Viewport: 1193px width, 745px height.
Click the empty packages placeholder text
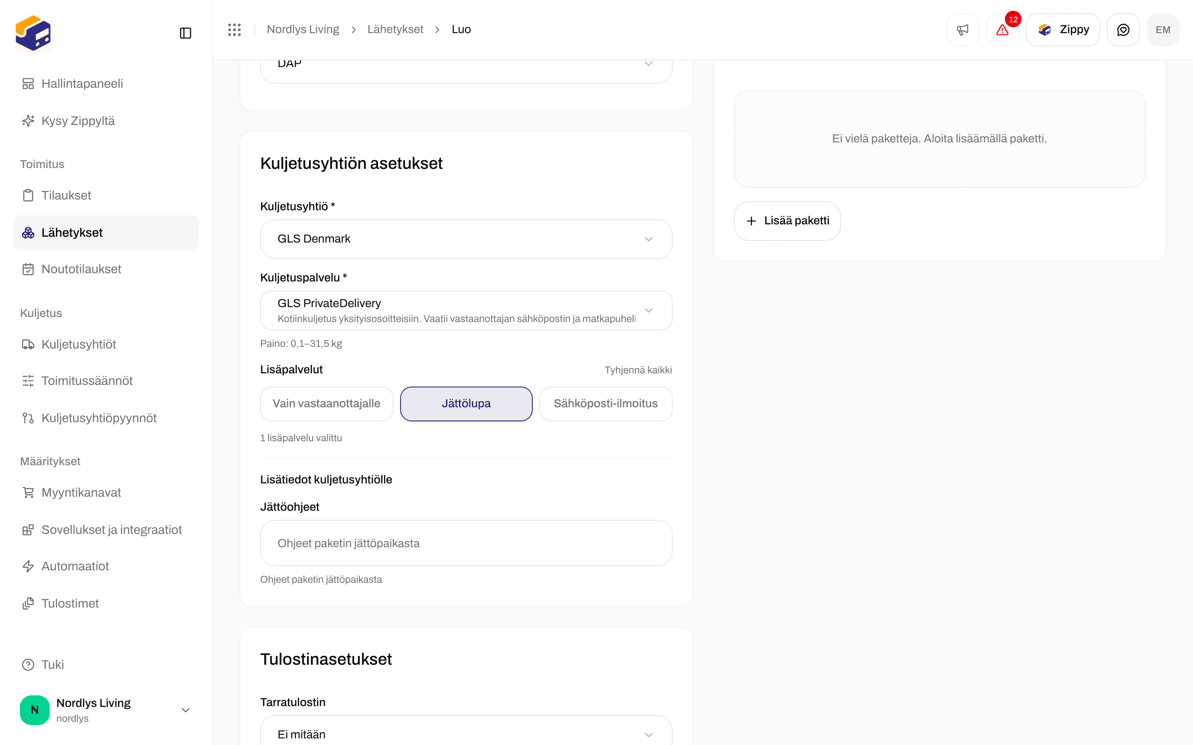point(939,139)
